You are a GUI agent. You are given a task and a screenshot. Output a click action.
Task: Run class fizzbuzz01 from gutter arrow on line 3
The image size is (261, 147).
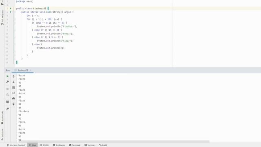coord(11,8)
